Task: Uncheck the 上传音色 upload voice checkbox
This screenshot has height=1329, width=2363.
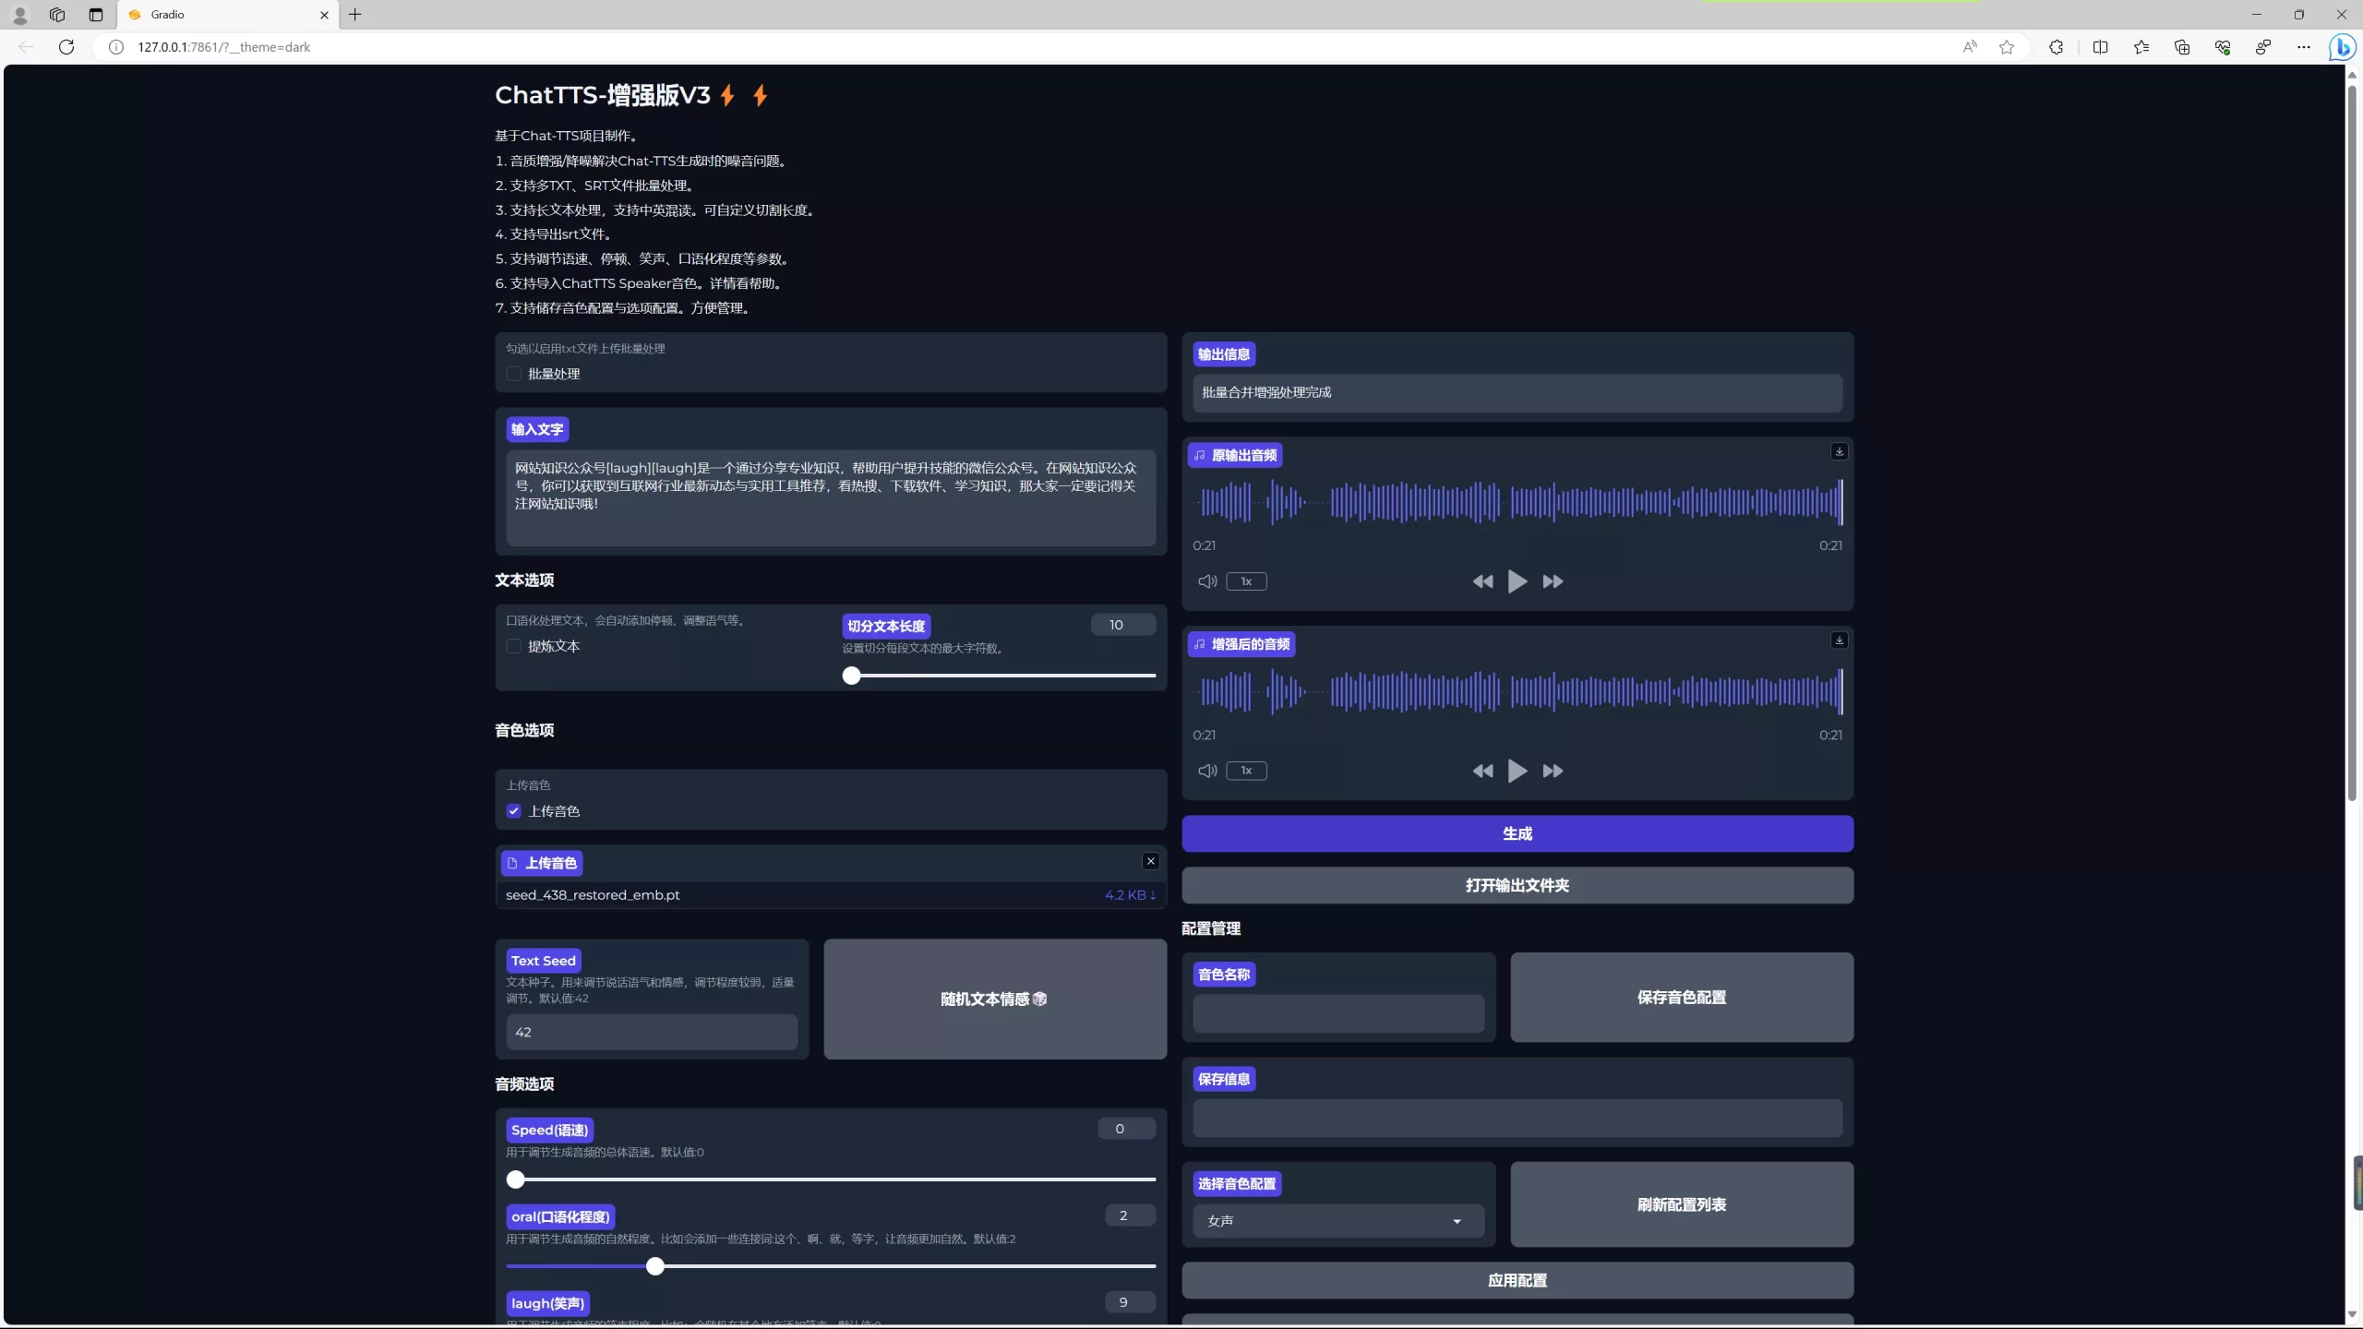Action: [x=514, y=811]
